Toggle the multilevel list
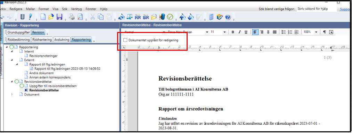 (x=296, y=32)
